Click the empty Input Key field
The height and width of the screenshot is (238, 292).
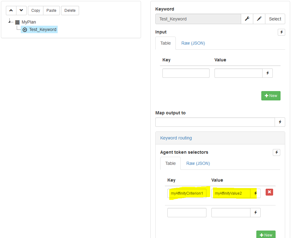186,73
